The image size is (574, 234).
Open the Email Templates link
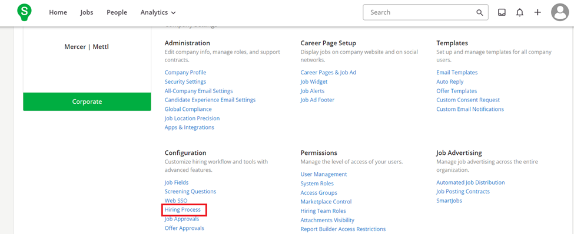coord(457,73)
